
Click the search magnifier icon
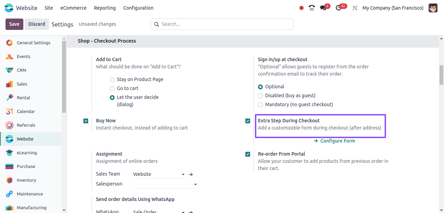[x=157, y=24]
